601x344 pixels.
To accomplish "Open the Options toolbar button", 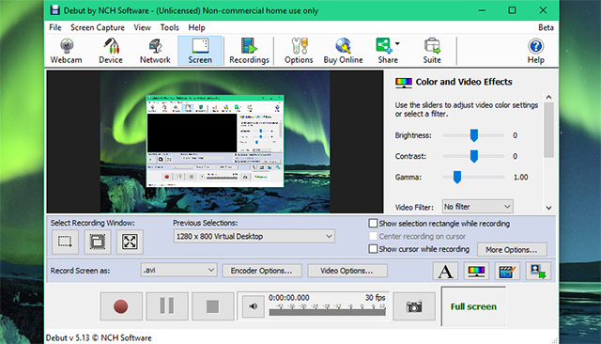I will click(299, 51).
